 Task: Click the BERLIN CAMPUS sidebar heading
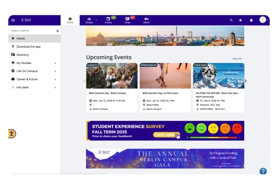click(x=21, y=31)
